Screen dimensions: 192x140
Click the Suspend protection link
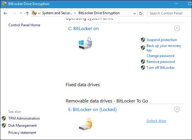coord(162,40)
